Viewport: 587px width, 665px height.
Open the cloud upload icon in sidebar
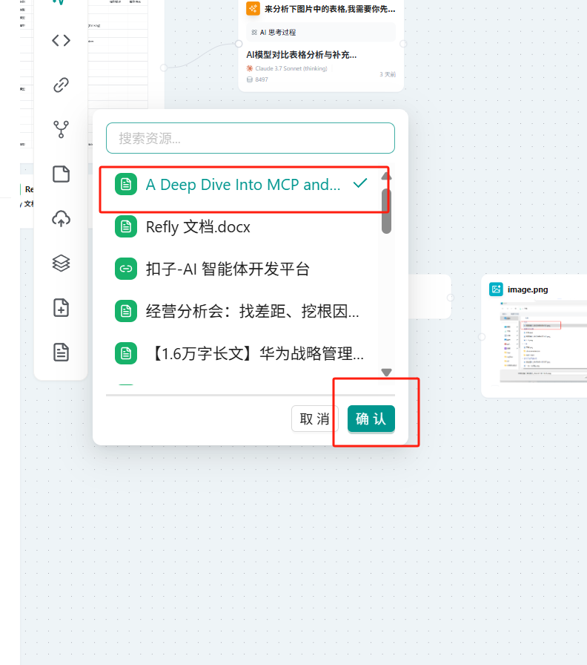[61, 218]
